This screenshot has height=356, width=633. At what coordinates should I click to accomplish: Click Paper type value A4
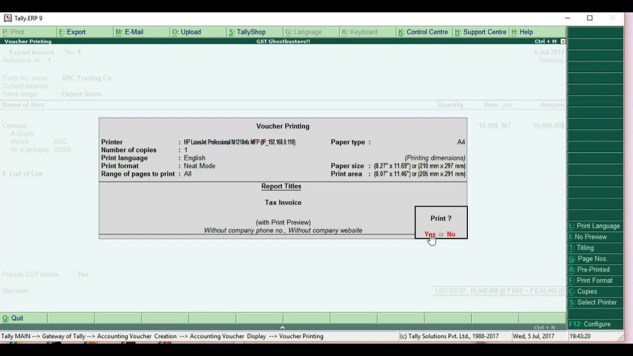(461, 142)
